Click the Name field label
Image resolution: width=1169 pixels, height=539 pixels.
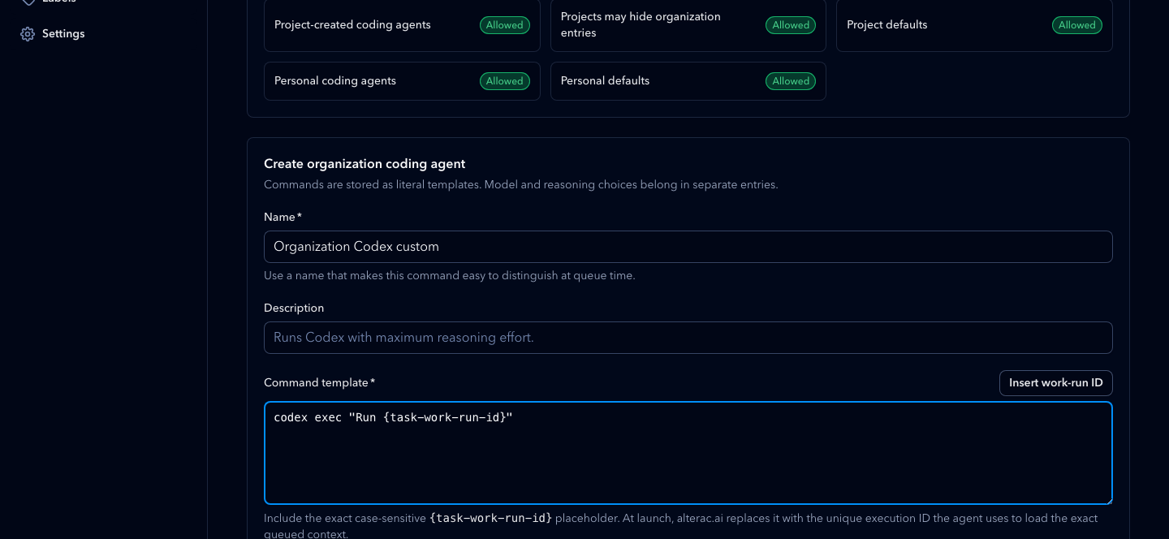tap(283, 217)
